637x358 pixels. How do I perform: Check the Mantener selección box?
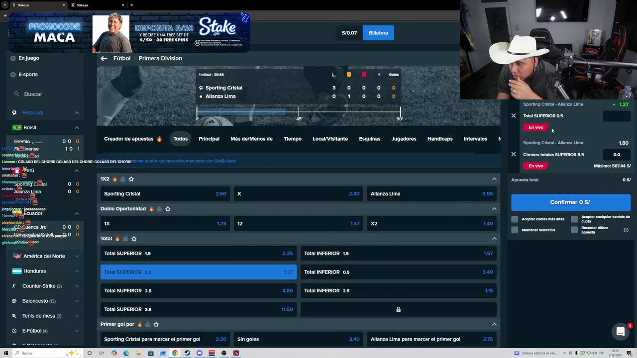coord(515,230)
